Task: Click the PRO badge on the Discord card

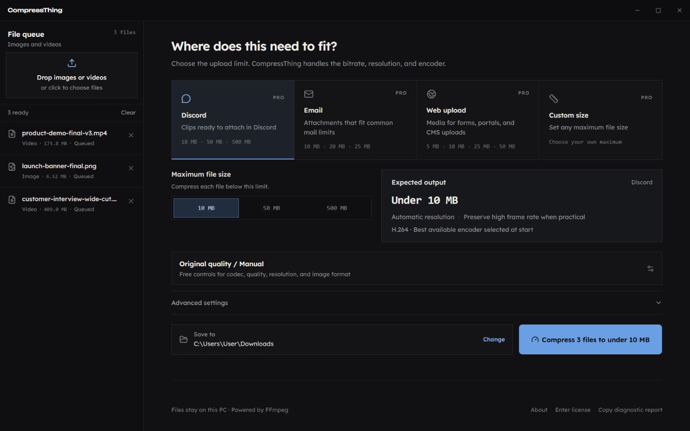Action: pos(278,98)
